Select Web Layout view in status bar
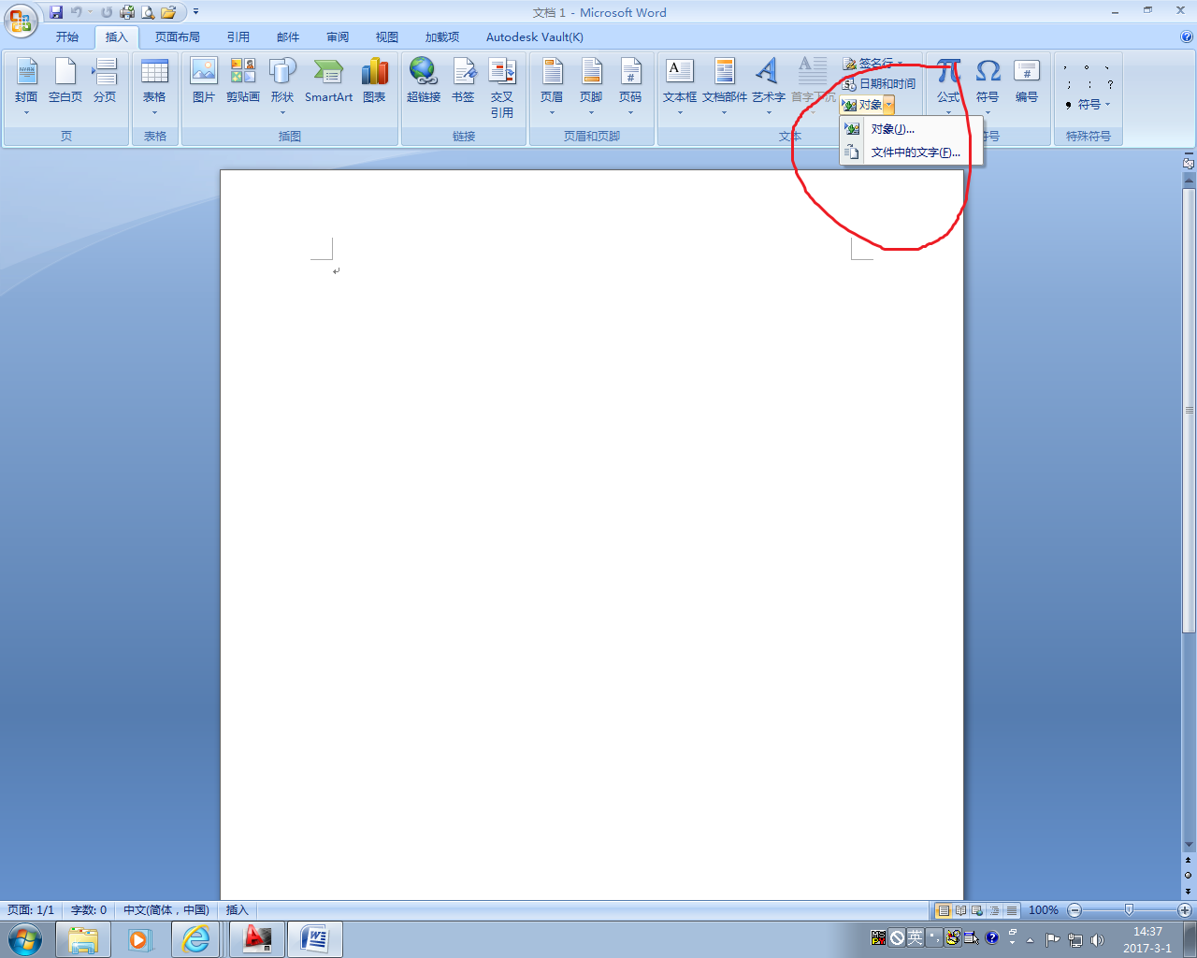Image resolution: width=1197 pixels, height=958 pixels. [977, 910]
